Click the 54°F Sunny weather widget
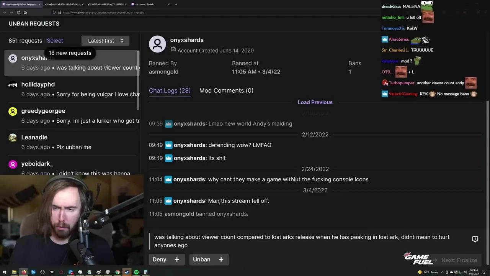Viewport: 490px width, 276px height. pyautogui.click(x=428, y=272)
